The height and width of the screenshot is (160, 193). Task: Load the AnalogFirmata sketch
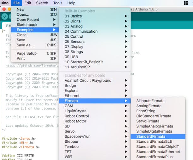coord(158,106)
